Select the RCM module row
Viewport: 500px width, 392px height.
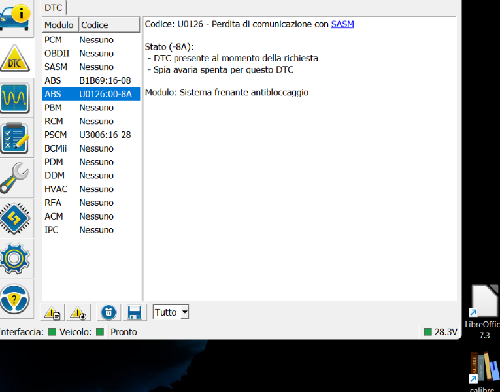(x=92, y=121)
